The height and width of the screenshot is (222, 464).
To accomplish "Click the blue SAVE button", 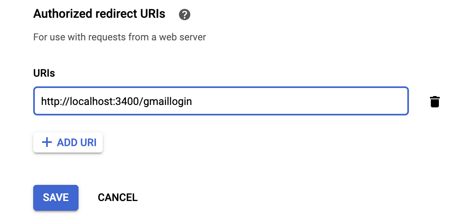I will [55, 197].
